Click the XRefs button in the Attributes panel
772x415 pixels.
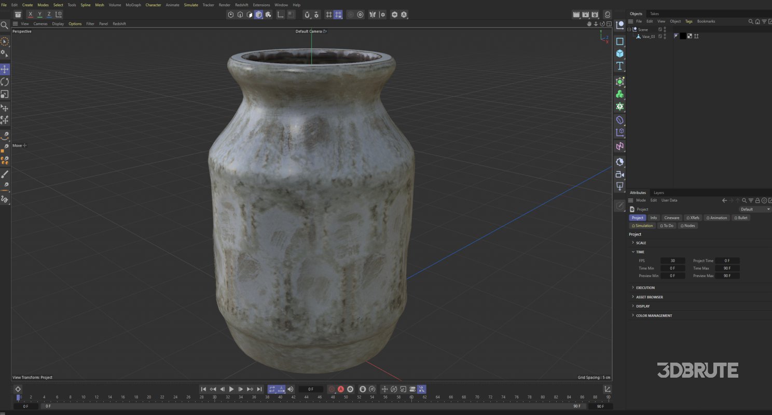coord(693,217)
